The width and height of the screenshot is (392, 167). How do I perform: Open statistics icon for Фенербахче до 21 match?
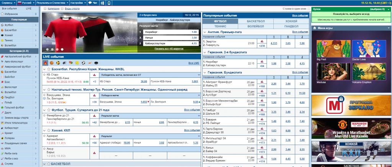click(95, 116)
